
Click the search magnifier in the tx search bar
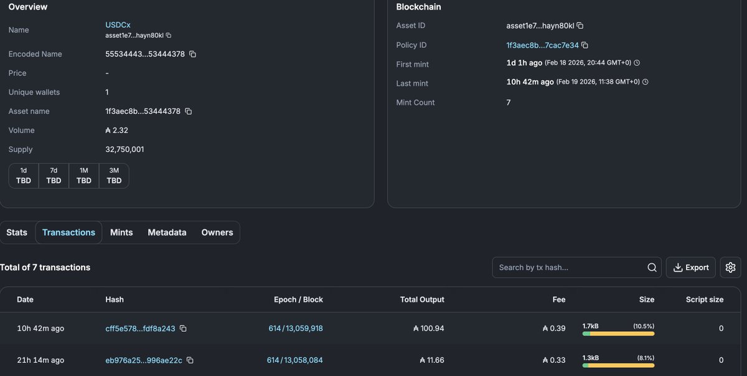click(652, 266)
